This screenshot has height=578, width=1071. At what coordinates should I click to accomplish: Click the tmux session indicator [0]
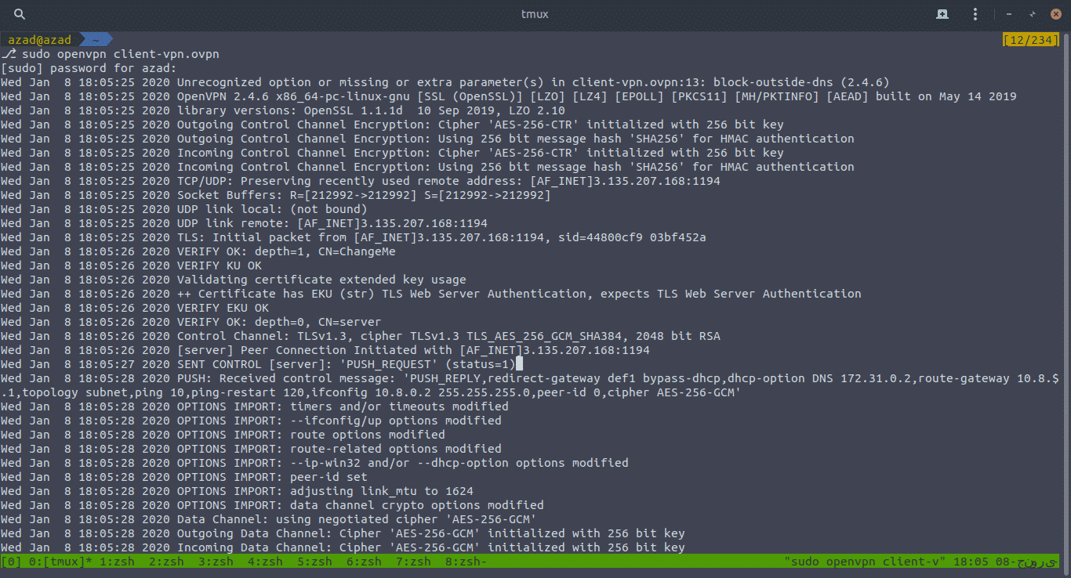(12, 562)
